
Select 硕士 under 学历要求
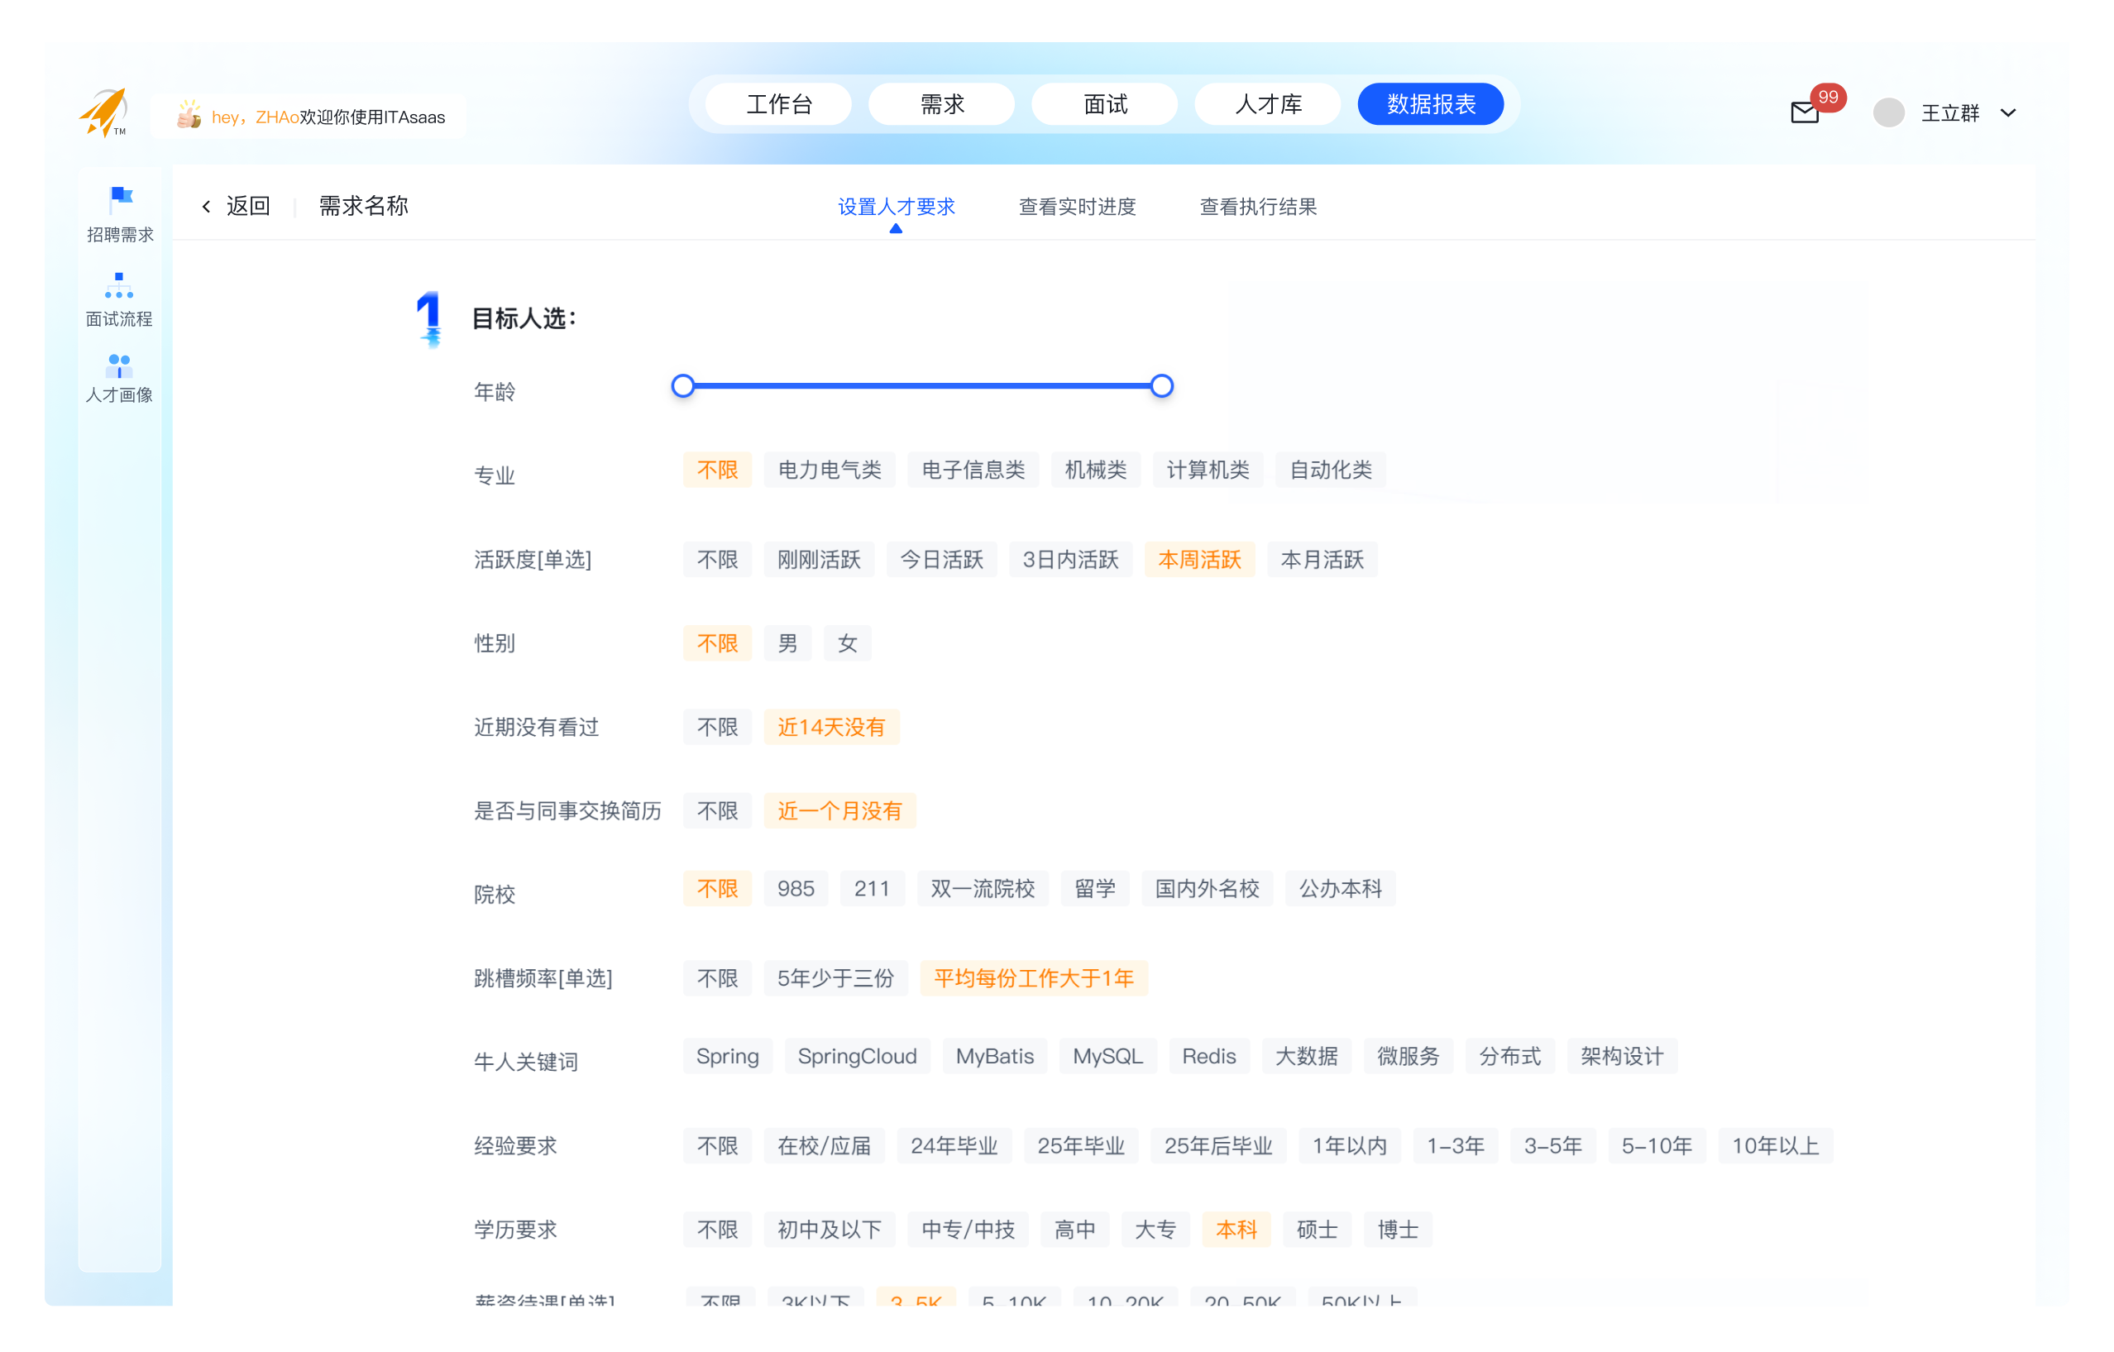point(1318,1229)
